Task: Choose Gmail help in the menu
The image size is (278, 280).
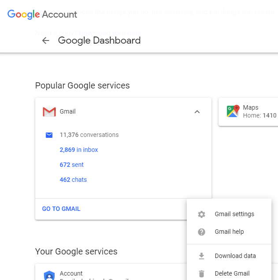Action: [x=229, y=232]
